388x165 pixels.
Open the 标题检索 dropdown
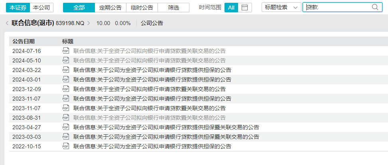point(282,8)
